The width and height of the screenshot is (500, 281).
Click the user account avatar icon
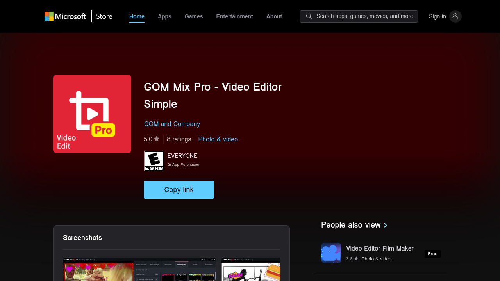coord(455,16)
